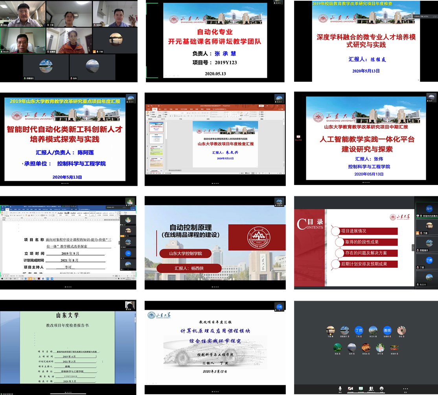Mute the microphone in meeting toolbar
This screenshot has height=395, width=438.
[340, 389]
